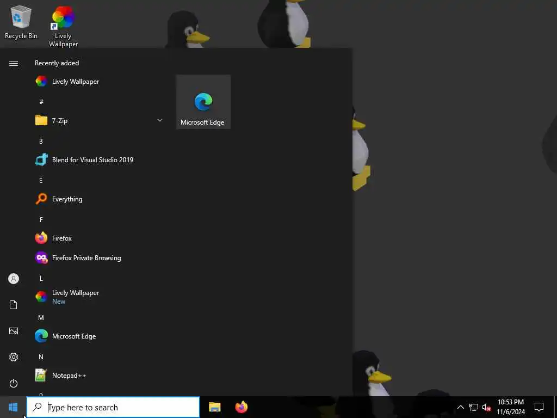557x418 pixels.
Task: Click the Microsoft Edge pinned tile
Action: [203, 102]
